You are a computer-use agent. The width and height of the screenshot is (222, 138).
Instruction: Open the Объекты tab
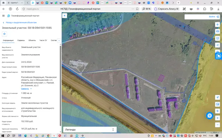click(x=32, y=40)
